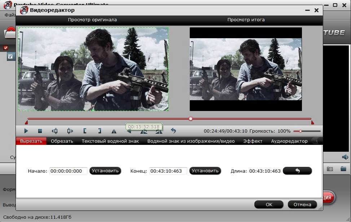
Task: Click the result preview video frame
Action: pos(246,69)
